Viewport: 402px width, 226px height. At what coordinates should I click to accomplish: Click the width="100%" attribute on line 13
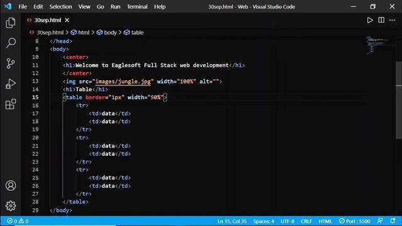tap(177, 82)
